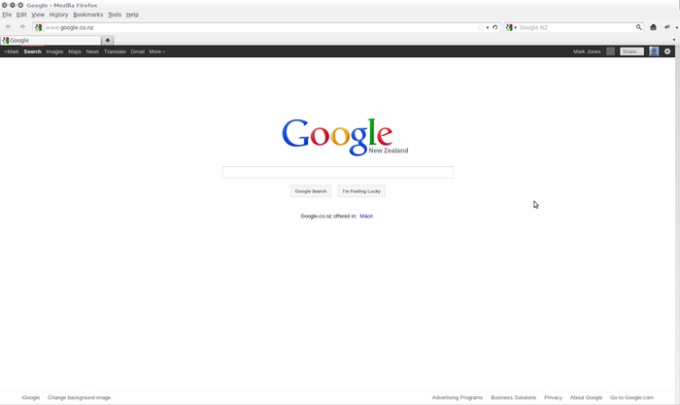Screen dimensions: 680x405
Task: Click the Home toolbar icon
Action: [653, 27]
